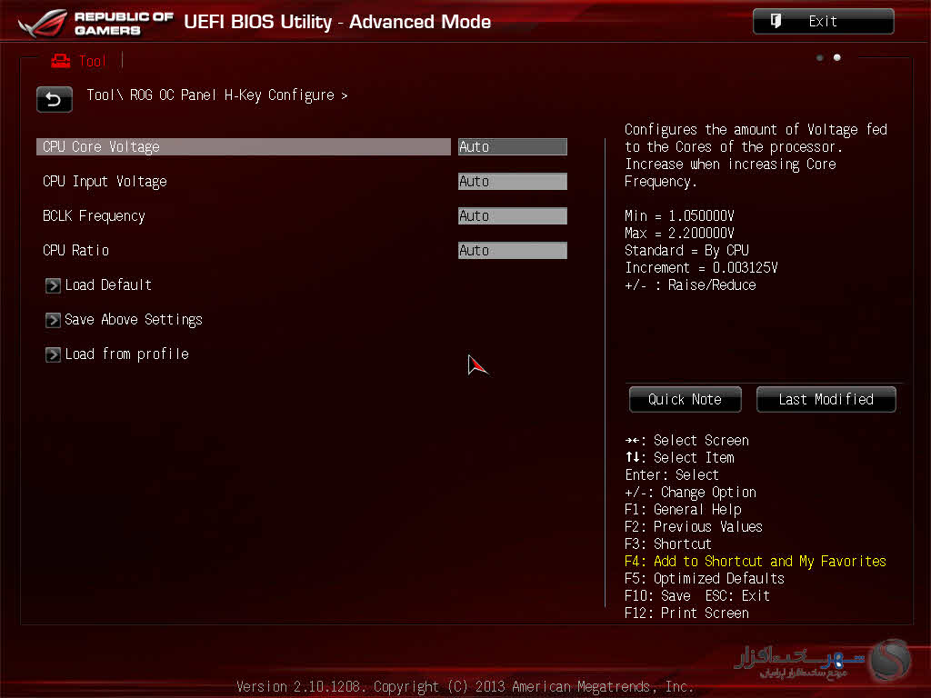This screenshot has width=931, height=698.
Task: Click the Exit button
Action: (823, 22)
